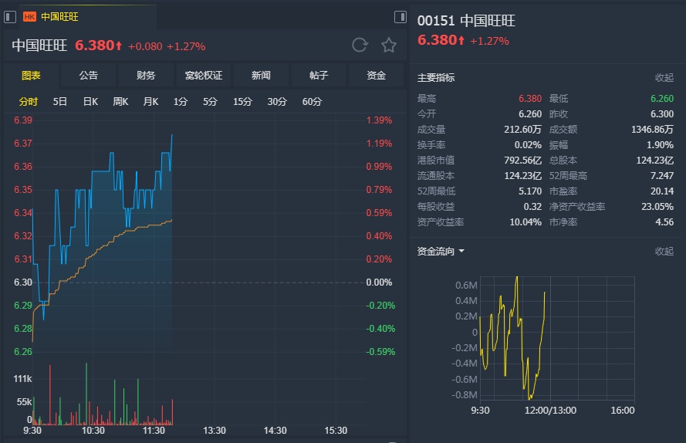686x443 pixels.
Task: Switch chart to 日K
Action: (90, 102)
